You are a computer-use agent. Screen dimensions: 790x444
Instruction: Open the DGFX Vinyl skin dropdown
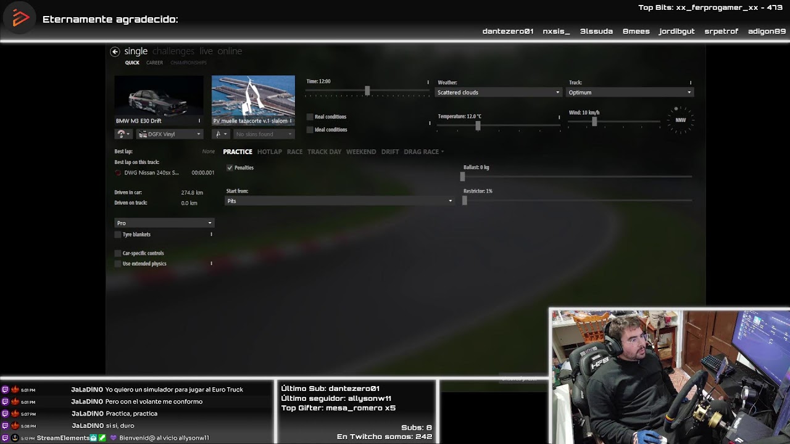(x=170, y=134)
